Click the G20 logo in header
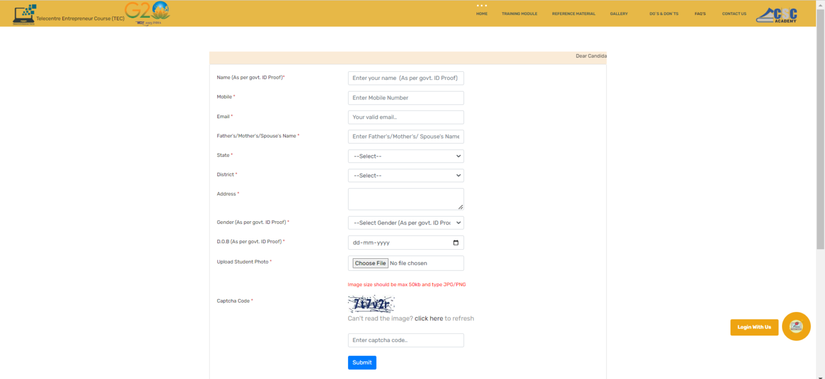 147,13
